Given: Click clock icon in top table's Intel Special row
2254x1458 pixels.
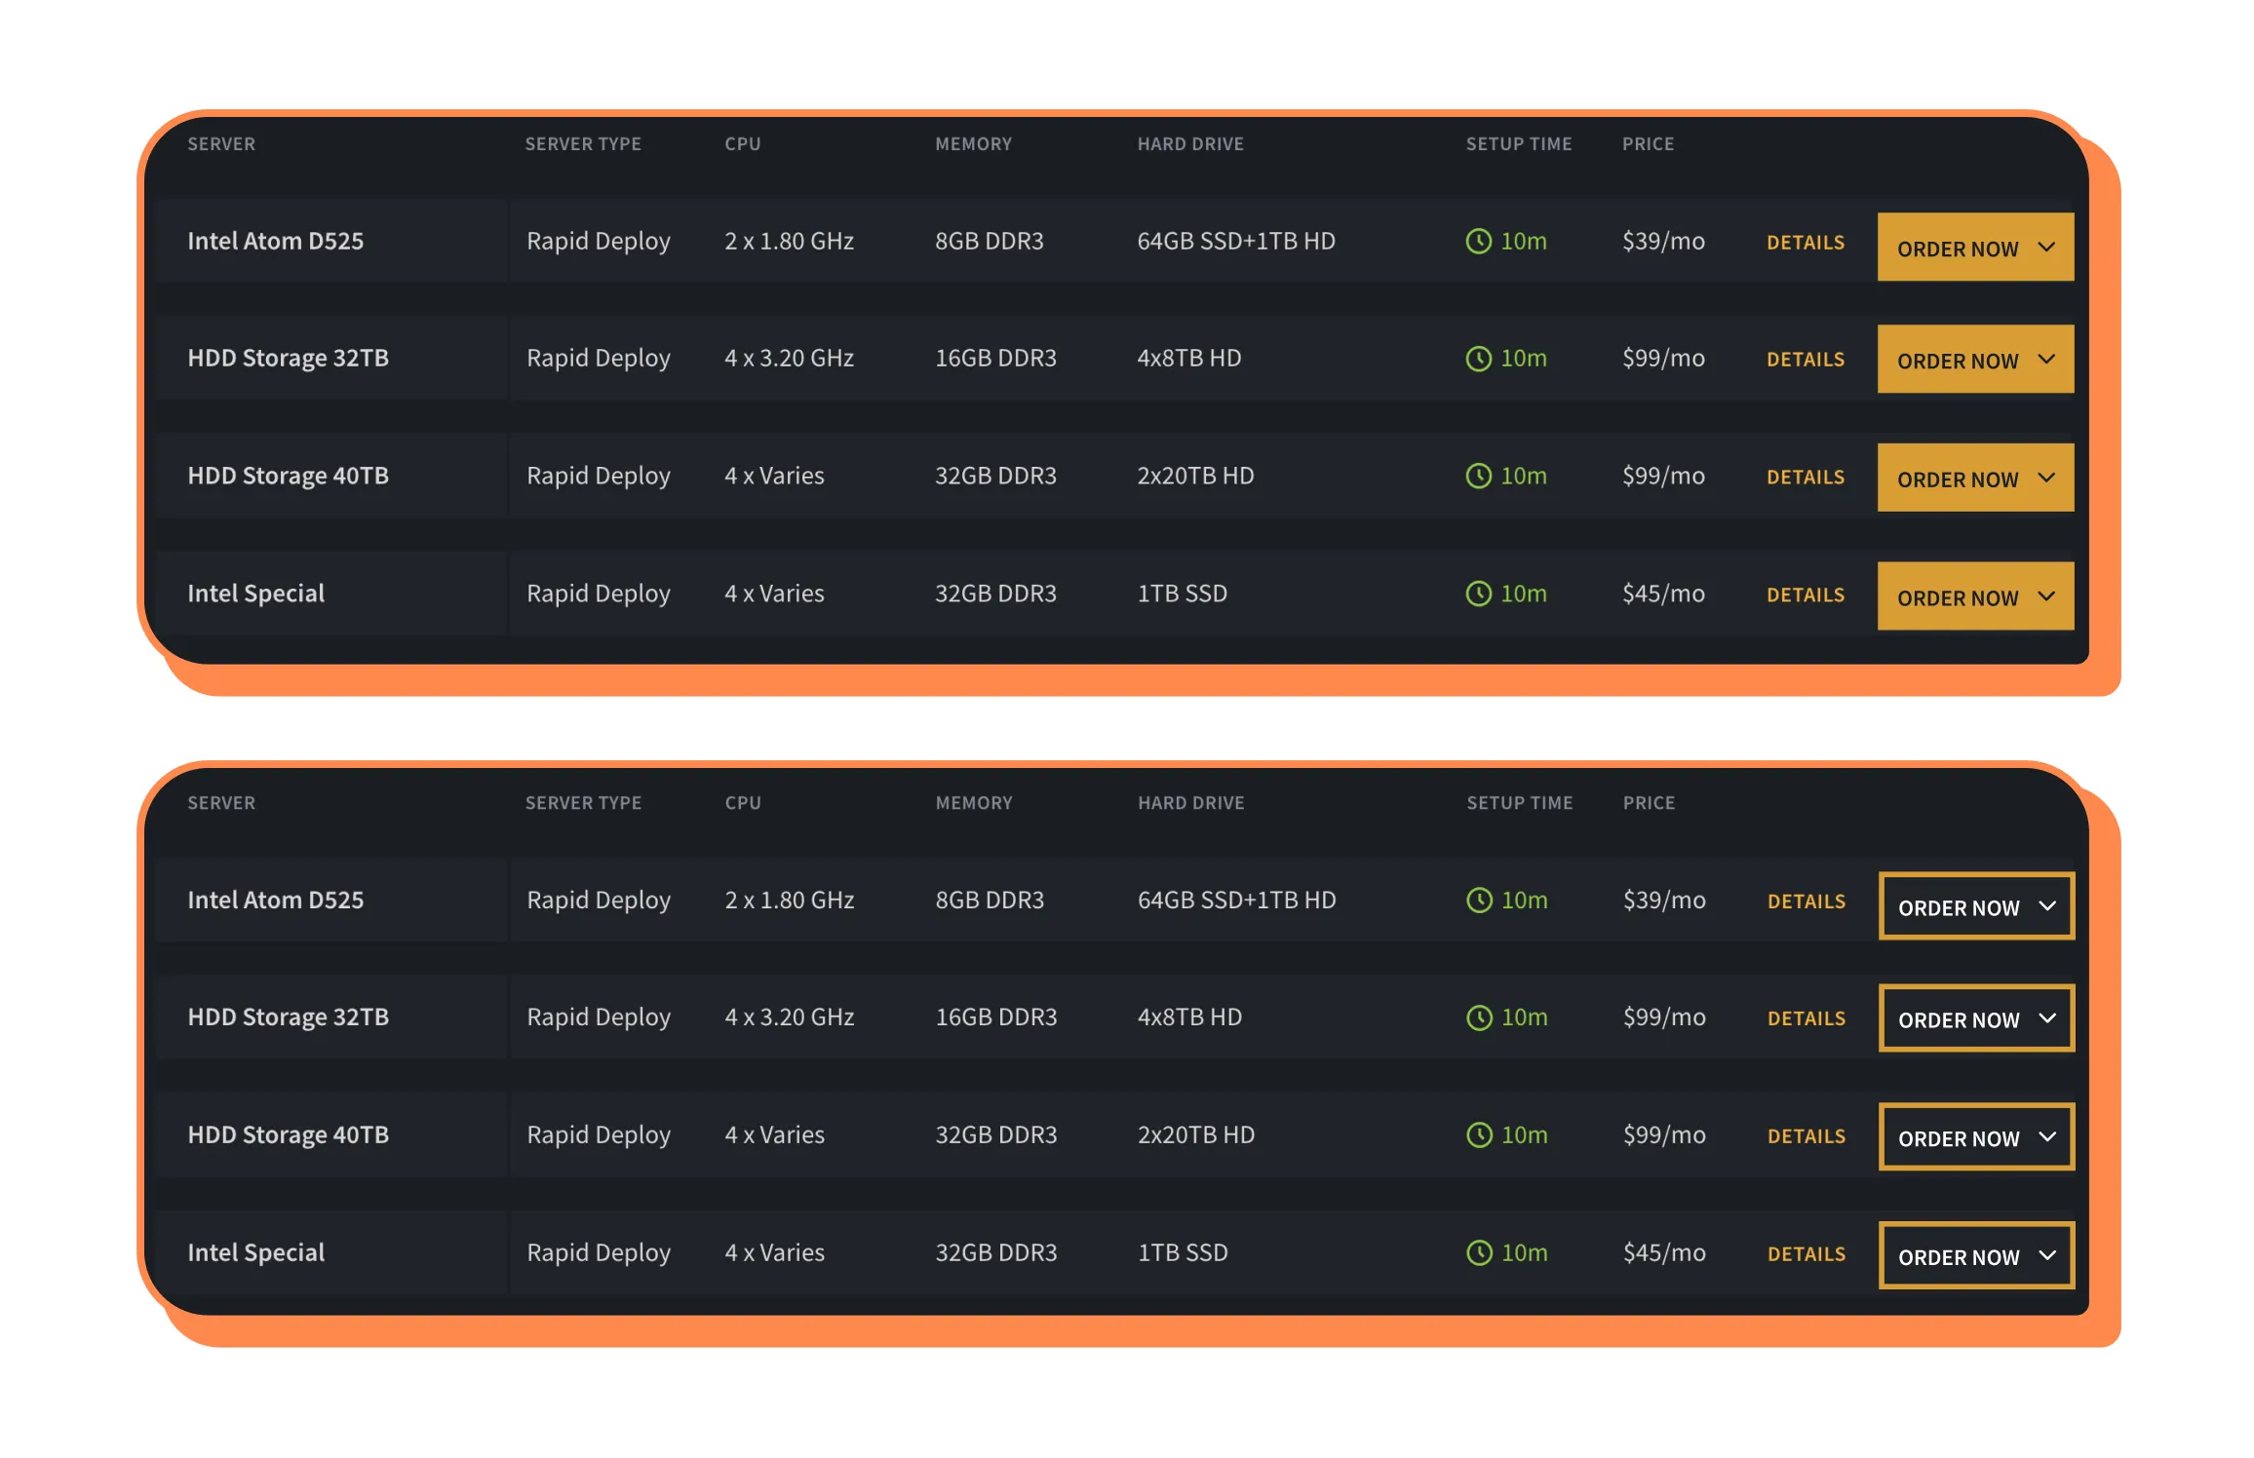Looking at the screenshot, I should 1478,594.
